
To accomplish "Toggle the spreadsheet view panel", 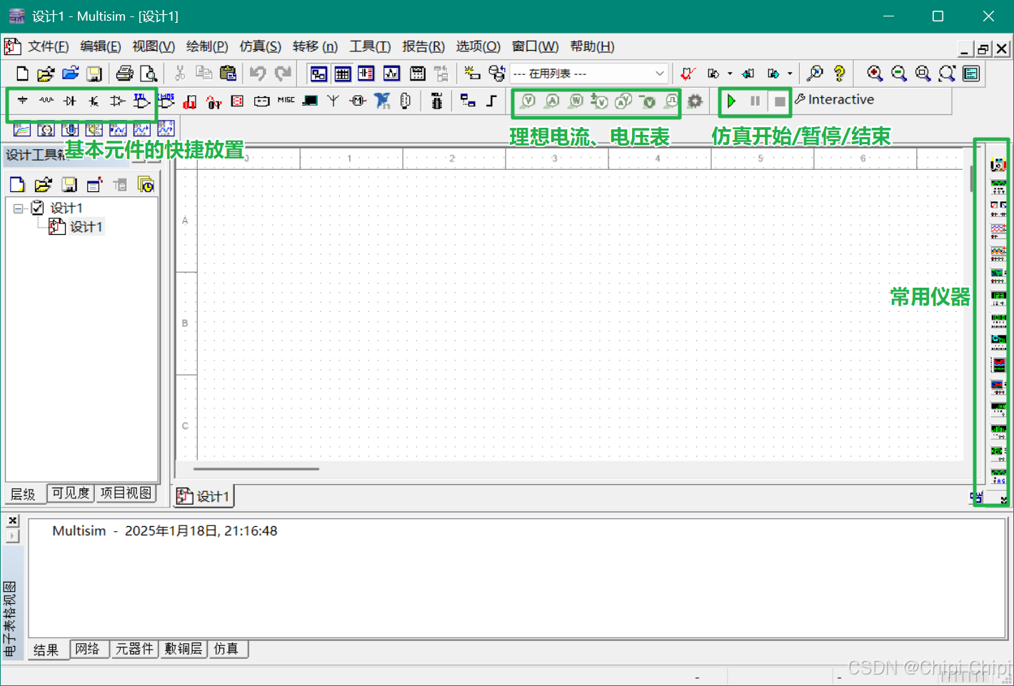I will click(343, 74).
